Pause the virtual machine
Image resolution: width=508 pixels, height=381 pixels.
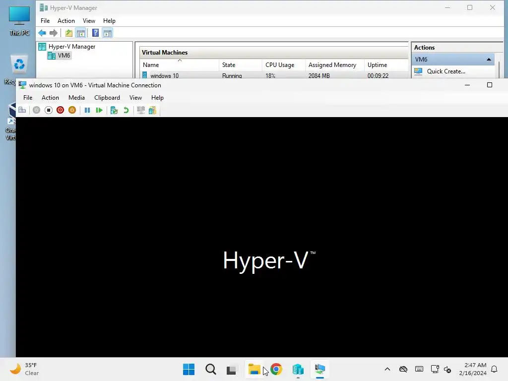coord(87,110)
